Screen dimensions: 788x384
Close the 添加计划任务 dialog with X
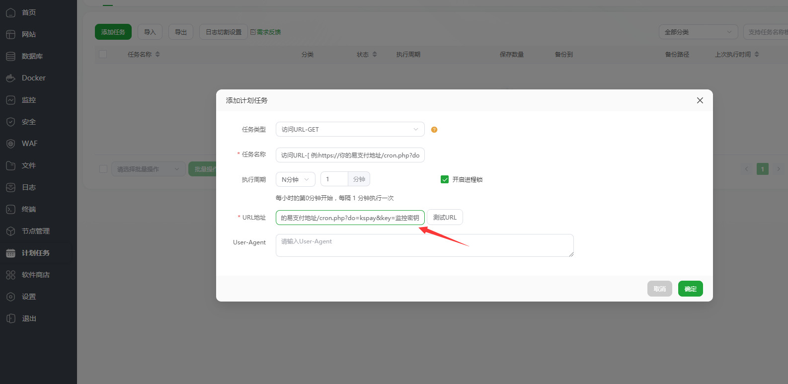[x=700, y=100]
